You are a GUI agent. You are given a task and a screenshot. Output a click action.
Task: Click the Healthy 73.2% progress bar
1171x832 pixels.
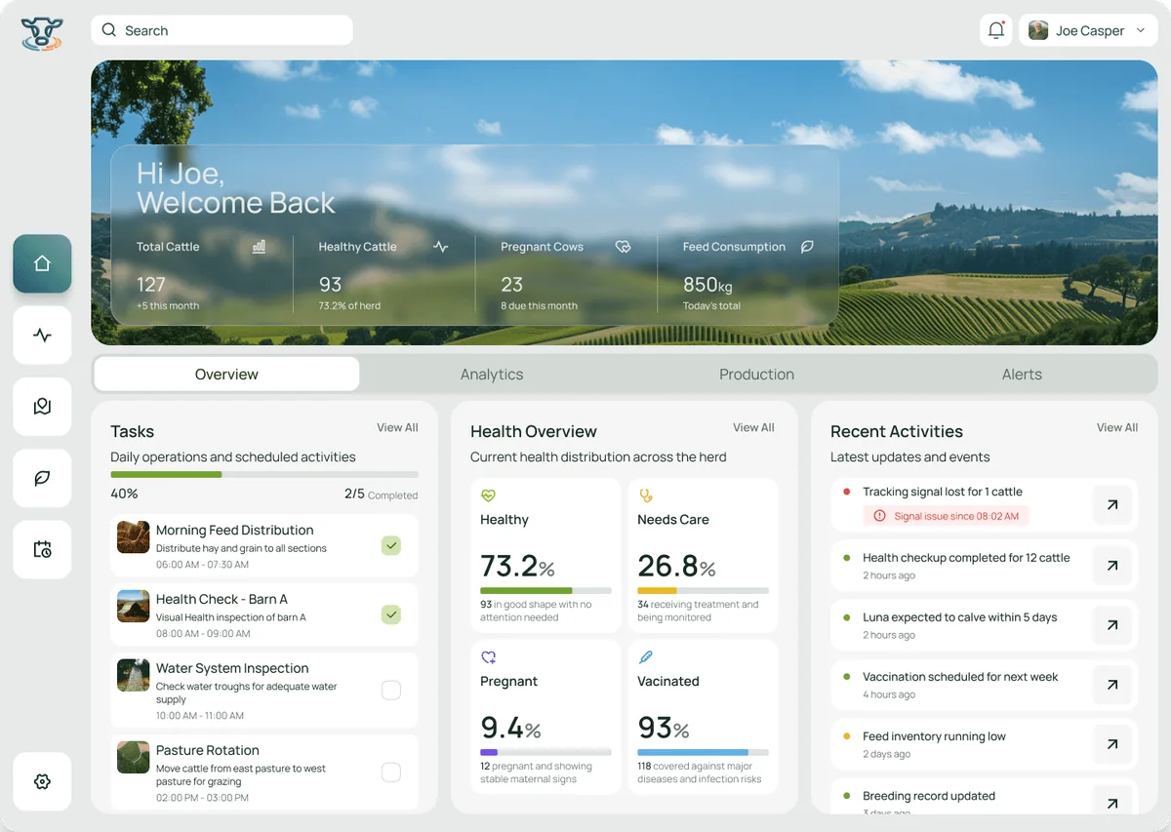[x=545, y=591]
